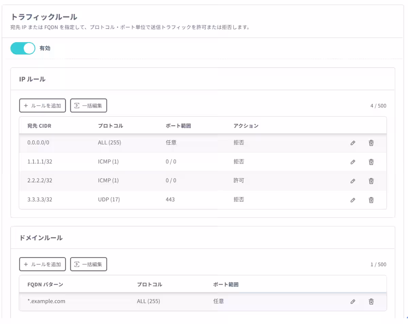Screen dimensions: 408x324
Task: Click ALL (255) in the *.example.com row
Action: tap(149, 301)
